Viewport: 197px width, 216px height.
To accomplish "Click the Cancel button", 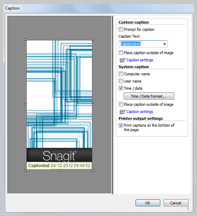I will 176,203.
